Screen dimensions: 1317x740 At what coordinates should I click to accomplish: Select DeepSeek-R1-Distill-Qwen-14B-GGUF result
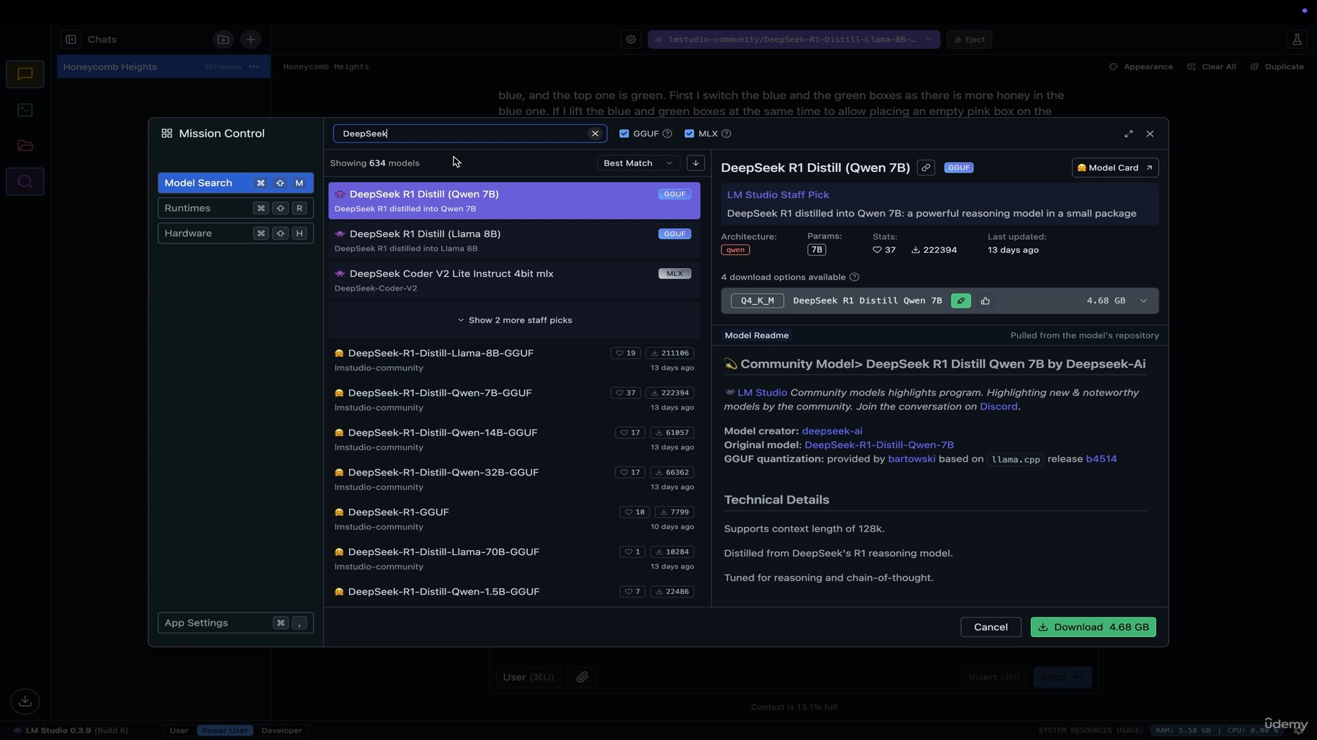point(514,439)
